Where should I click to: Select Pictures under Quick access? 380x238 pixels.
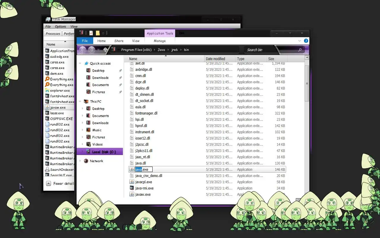point(99,92)
